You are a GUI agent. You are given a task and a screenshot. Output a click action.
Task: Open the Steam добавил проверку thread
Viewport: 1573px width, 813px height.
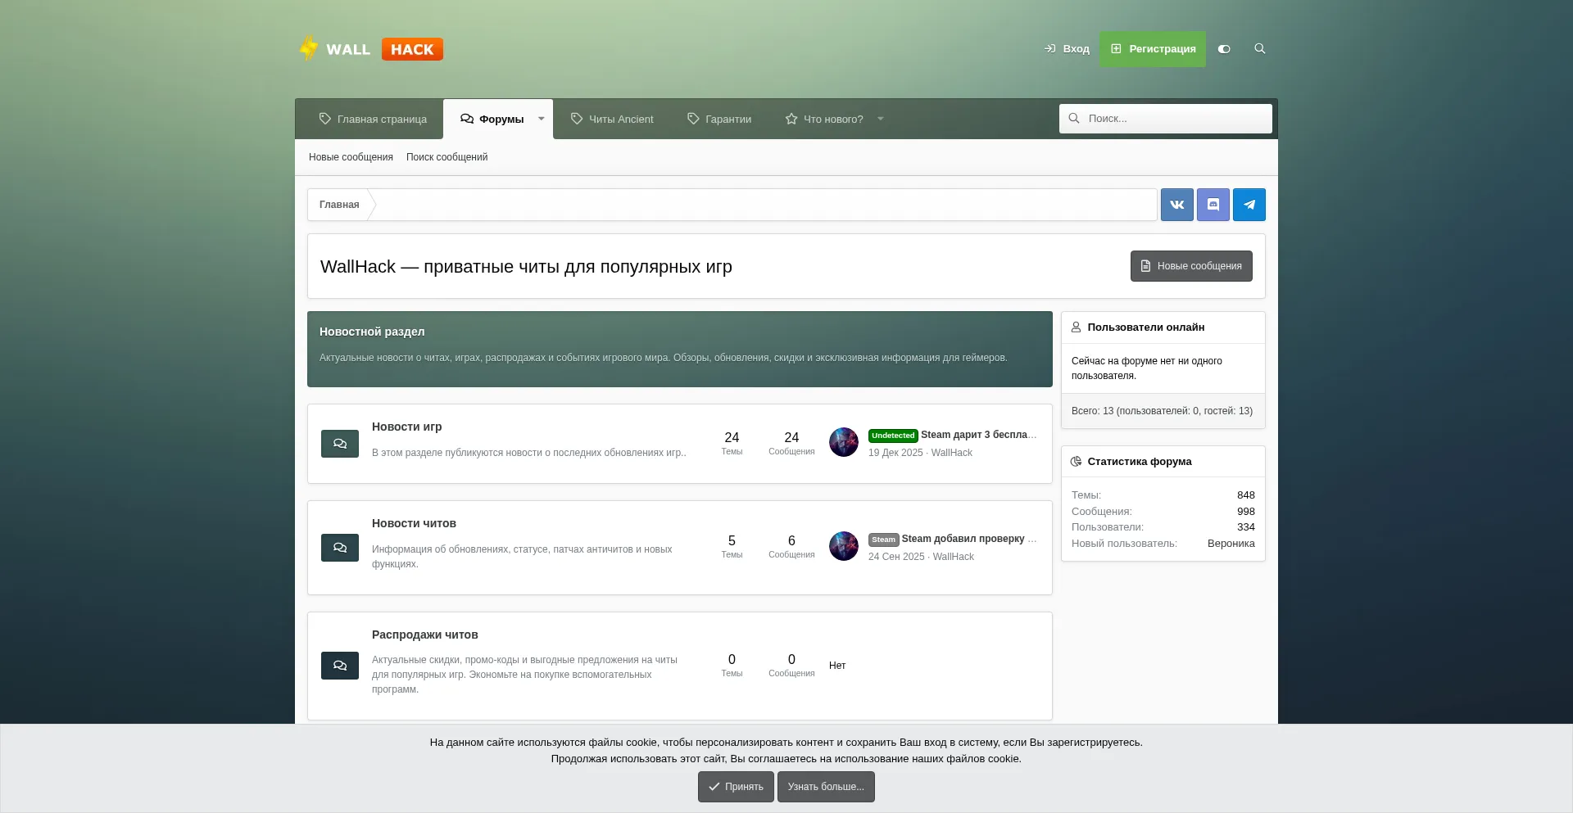coord(968,539)
